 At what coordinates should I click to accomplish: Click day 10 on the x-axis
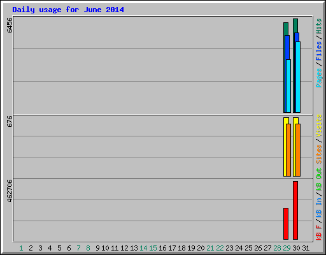105,248
